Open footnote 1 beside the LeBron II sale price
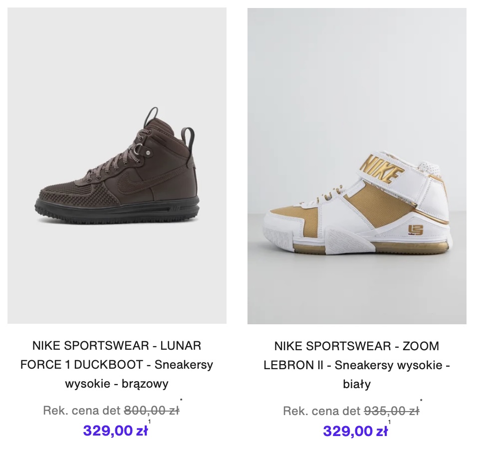 [x=389, y=422]
